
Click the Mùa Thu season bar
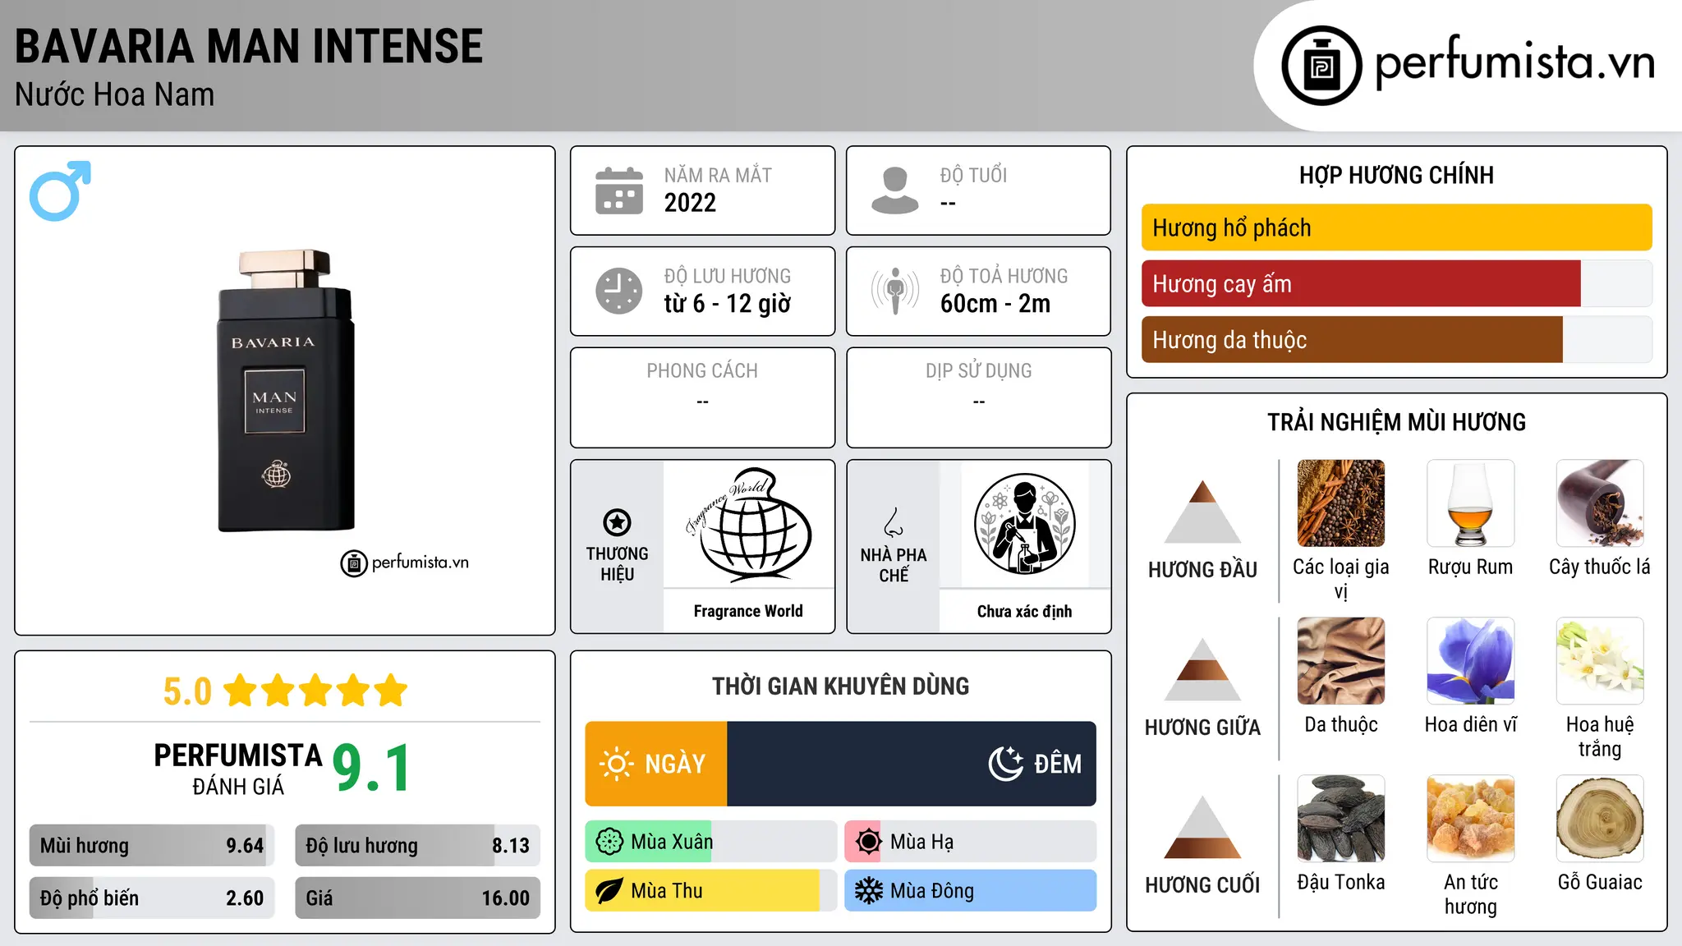[711, 891]
